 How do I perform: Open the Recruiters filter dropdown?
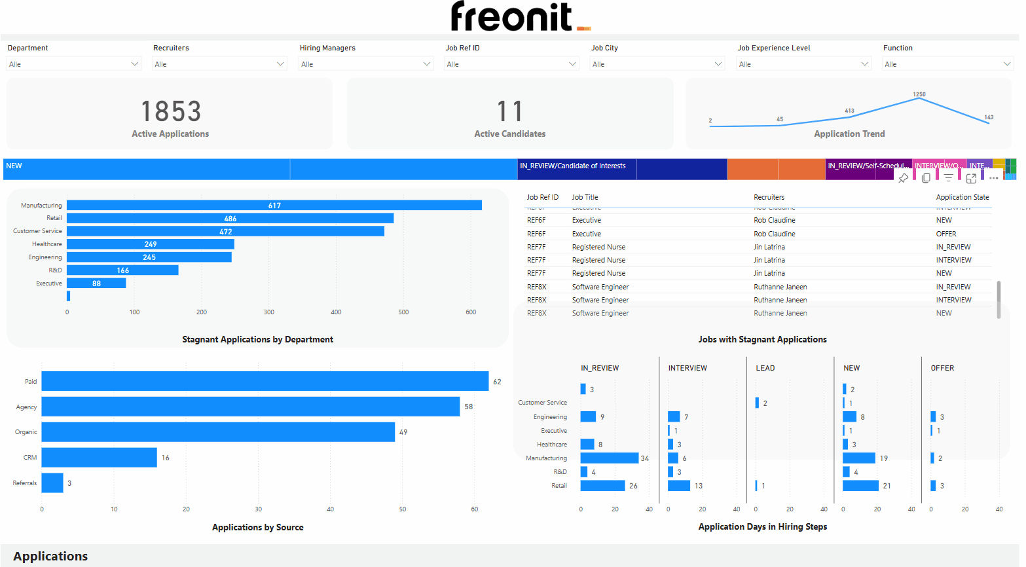click(x=280, y=64)
